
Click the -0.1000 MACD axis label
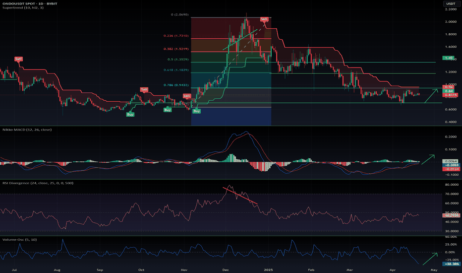[x=451, y=175]
